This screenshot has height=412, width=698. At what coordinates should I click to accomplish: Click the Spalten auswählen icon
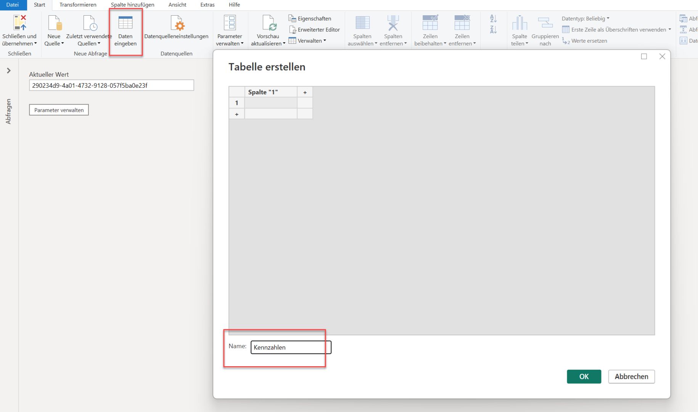pyautogui.click(x=362, y=23)
